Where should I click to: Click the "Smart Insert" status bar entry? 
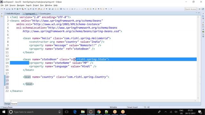pyautogui.click(x=132, y=107)
